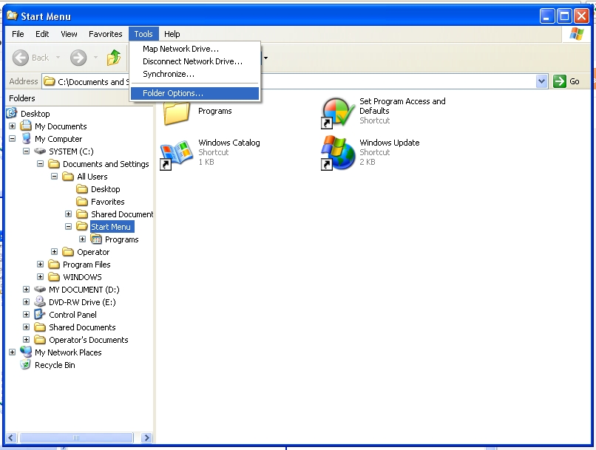Screen dimensions: 596x450
Task: Collapse the My Computer tree node
Action: [x=12, y=139]
